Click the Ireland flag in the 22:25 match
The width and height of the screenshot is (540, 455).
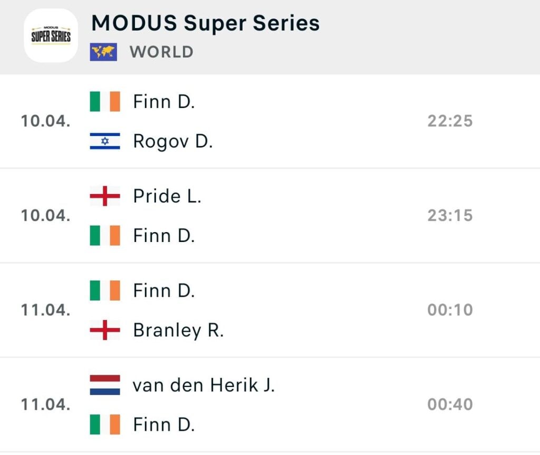coord(105,101)
